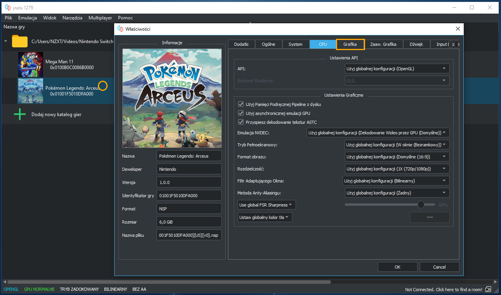Open the Emulacja menu

(28, 18)
